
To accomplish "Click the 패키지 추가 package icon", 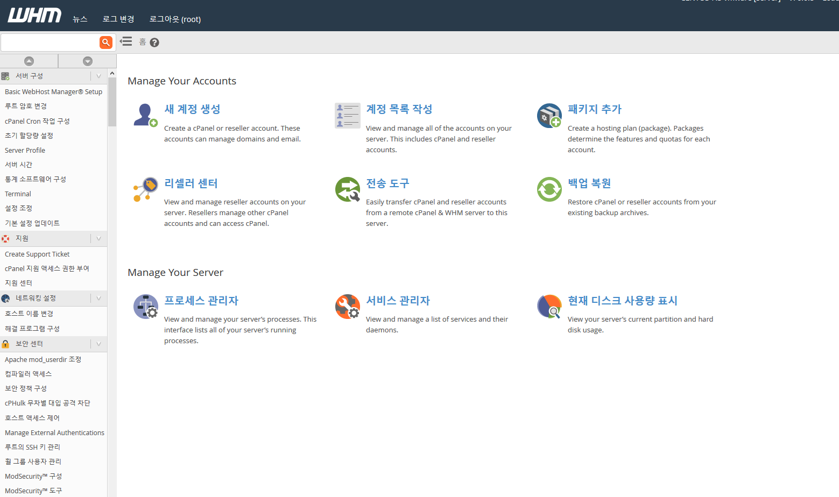I will tap(549, 115).
